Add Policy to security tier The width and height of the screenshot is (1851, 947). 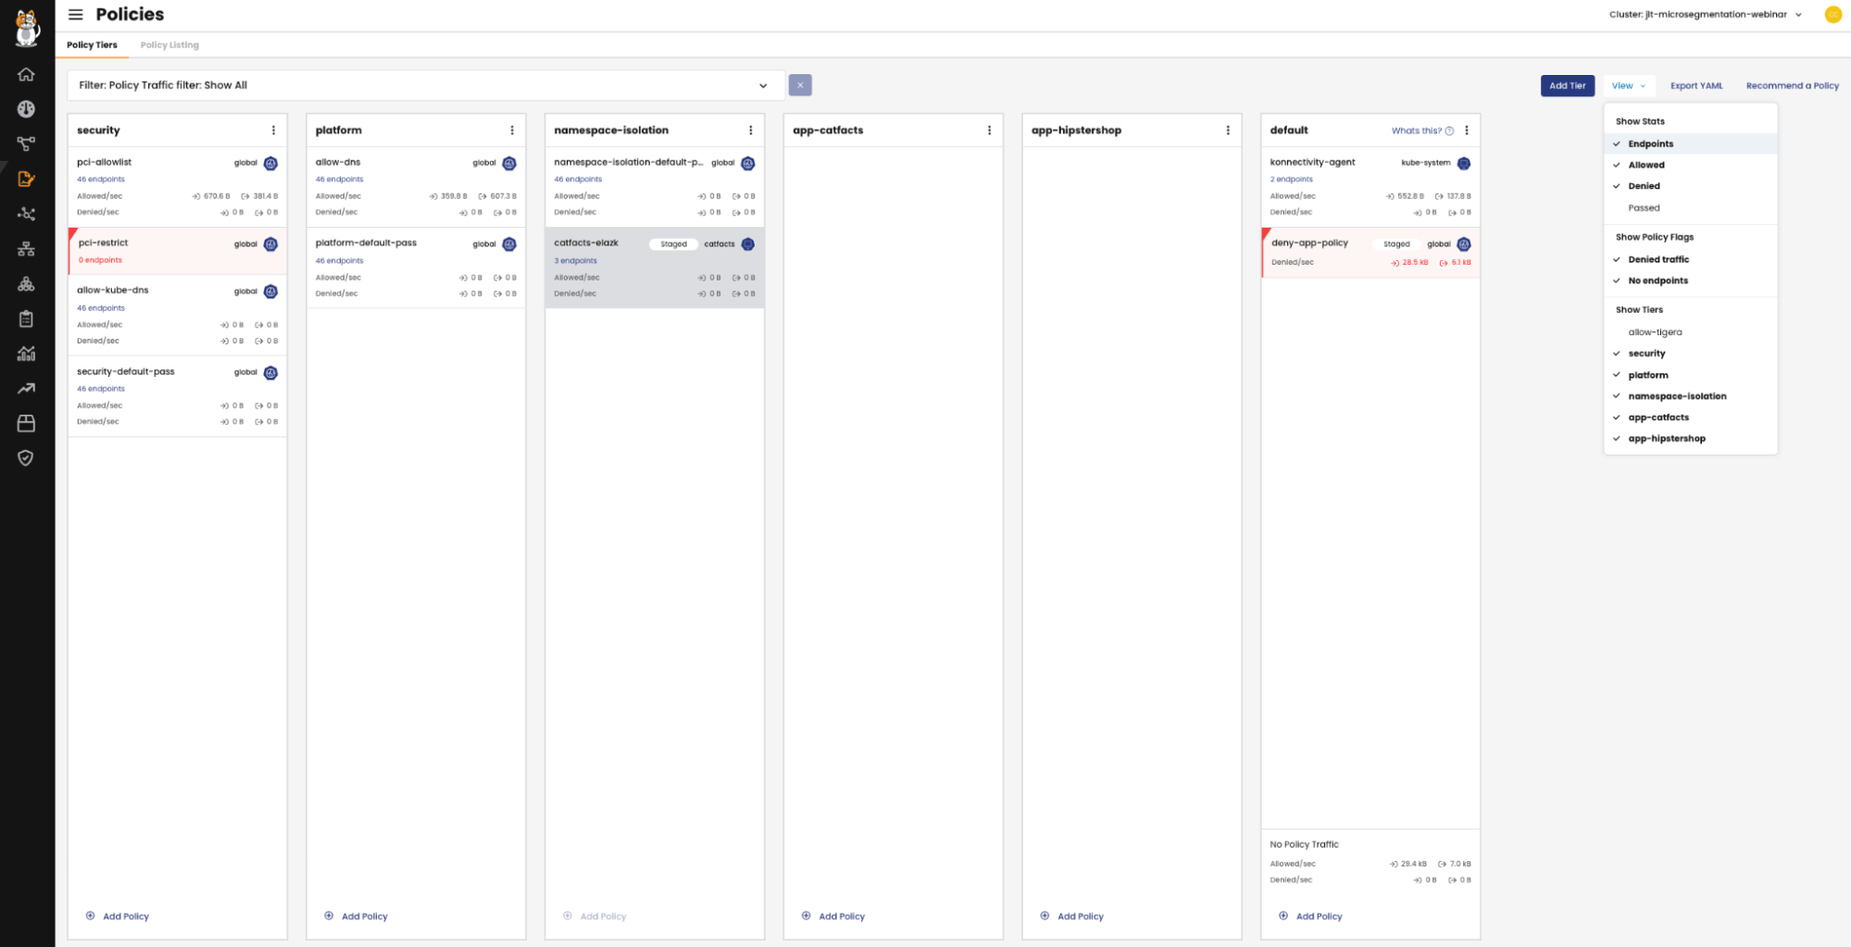[x=118, y=916]
